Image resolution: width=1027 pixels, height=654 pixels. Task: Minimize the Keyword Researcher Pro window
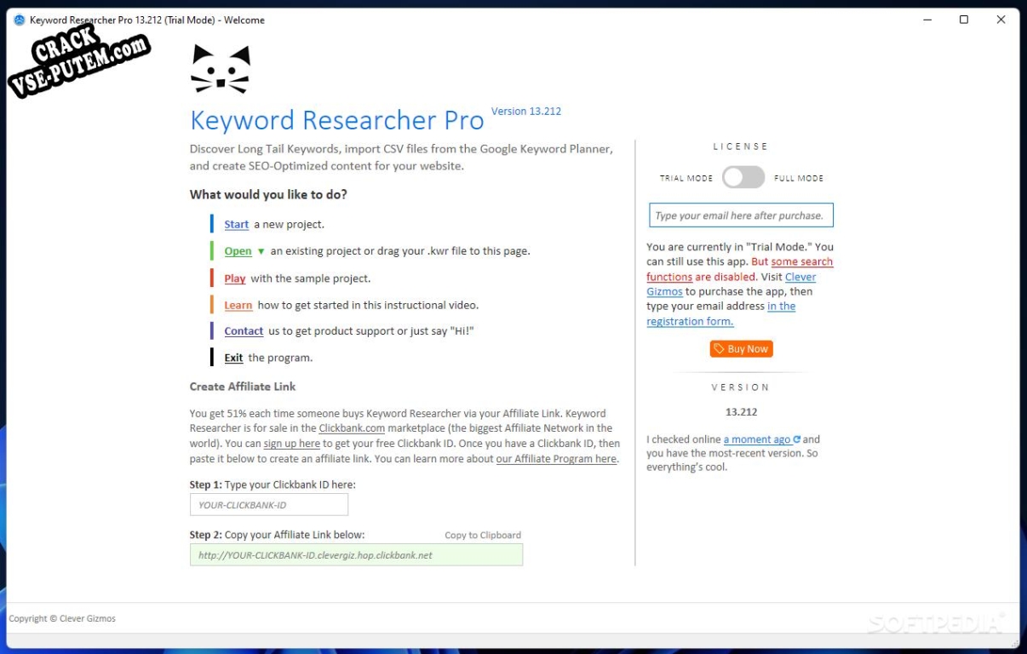[x=926, y=20]
